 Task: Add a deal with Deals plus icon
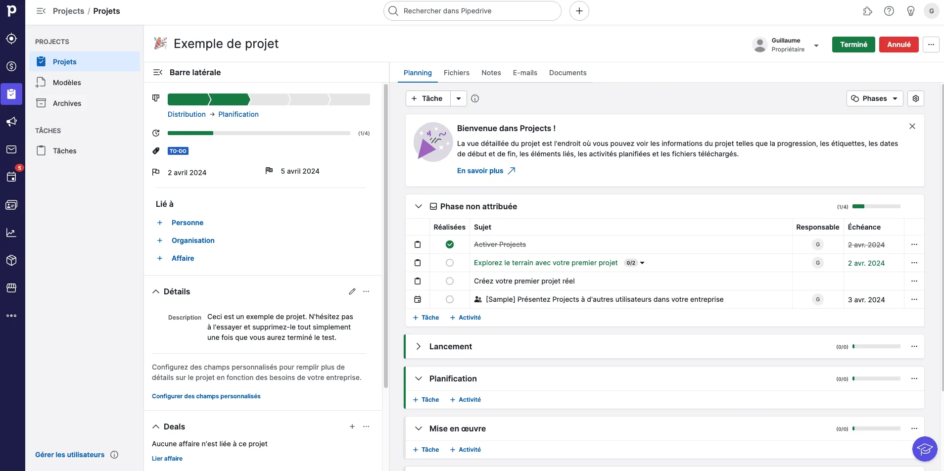[352, 426]
